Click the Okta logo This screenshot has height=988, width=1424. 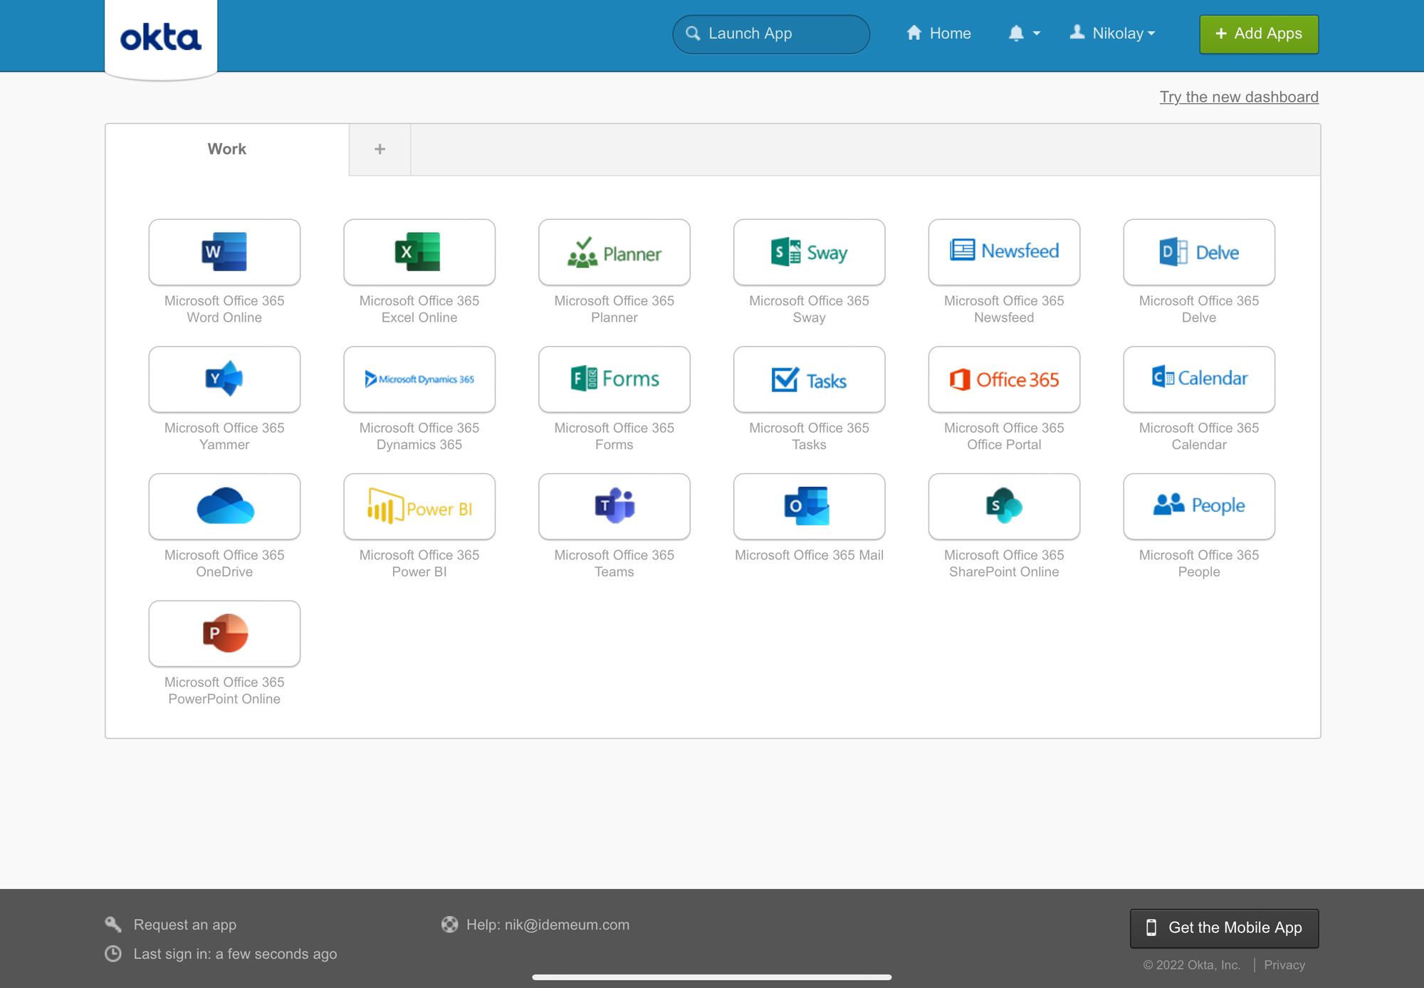161,38
